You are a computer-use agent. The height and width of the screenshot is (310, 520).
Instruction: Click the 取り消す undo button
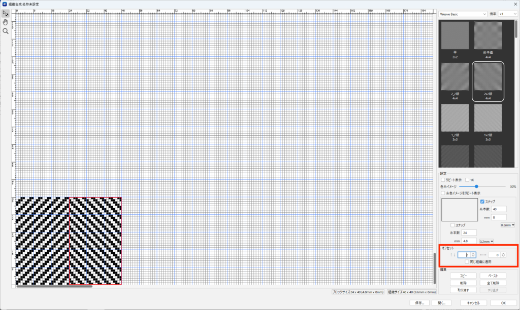(x=463, y=290)
